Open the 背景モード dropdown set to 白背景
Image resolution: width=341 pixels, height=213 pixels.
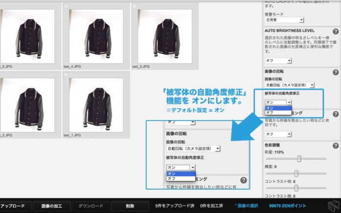284,19
